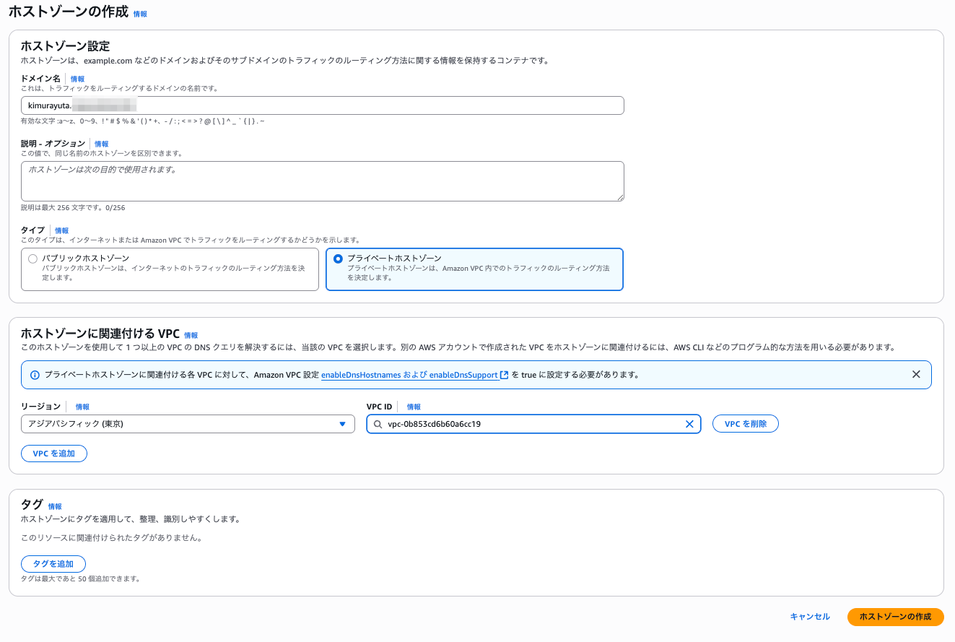Open 情報 link next to タイプ
This screenshot has height=642, width=955.
tap(62, 230)
